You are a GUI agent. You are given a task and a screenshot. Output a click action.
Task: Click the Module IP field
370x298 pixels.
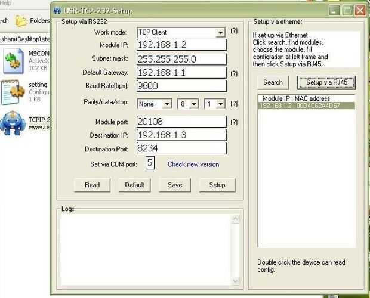point(181,45)
